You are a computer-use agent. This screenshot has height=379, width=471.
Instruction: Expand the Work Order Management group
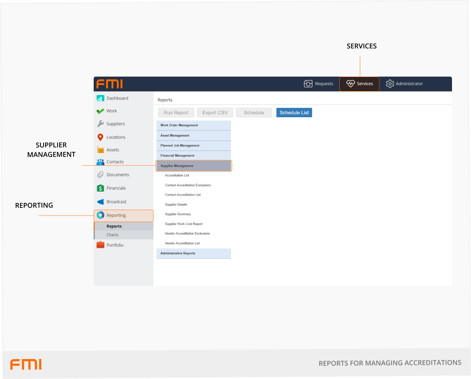193,125
